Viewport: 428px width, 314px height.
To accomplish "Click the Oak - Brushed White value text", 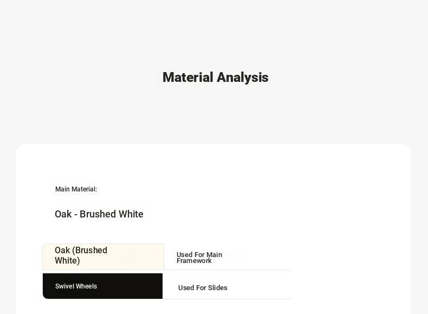I will coord(99,214).
